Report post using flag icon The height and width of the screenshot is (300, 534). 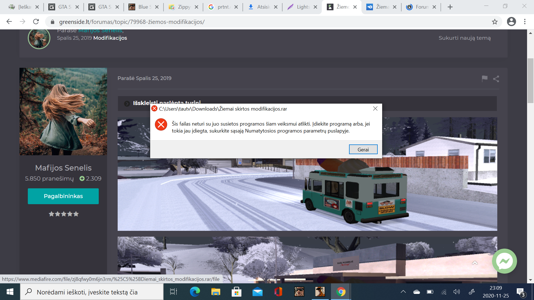[484, 79]
